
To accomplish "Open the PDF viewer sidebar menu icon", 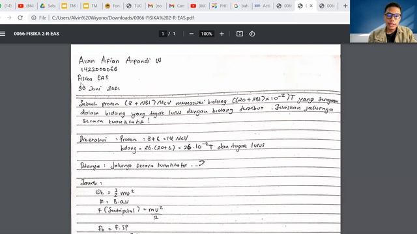I will tap(3, 34).
